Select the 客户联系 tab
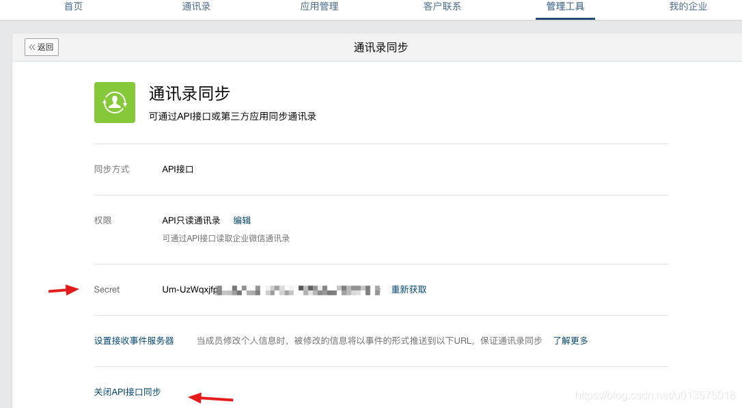This screenshot has height=408, width=742. coord(443,7)
